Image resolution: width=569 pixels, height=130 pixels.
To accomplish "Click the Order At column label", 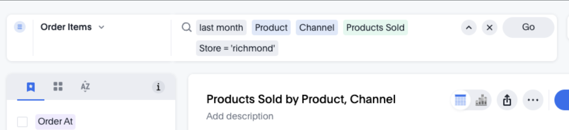I will coord(55,122).
